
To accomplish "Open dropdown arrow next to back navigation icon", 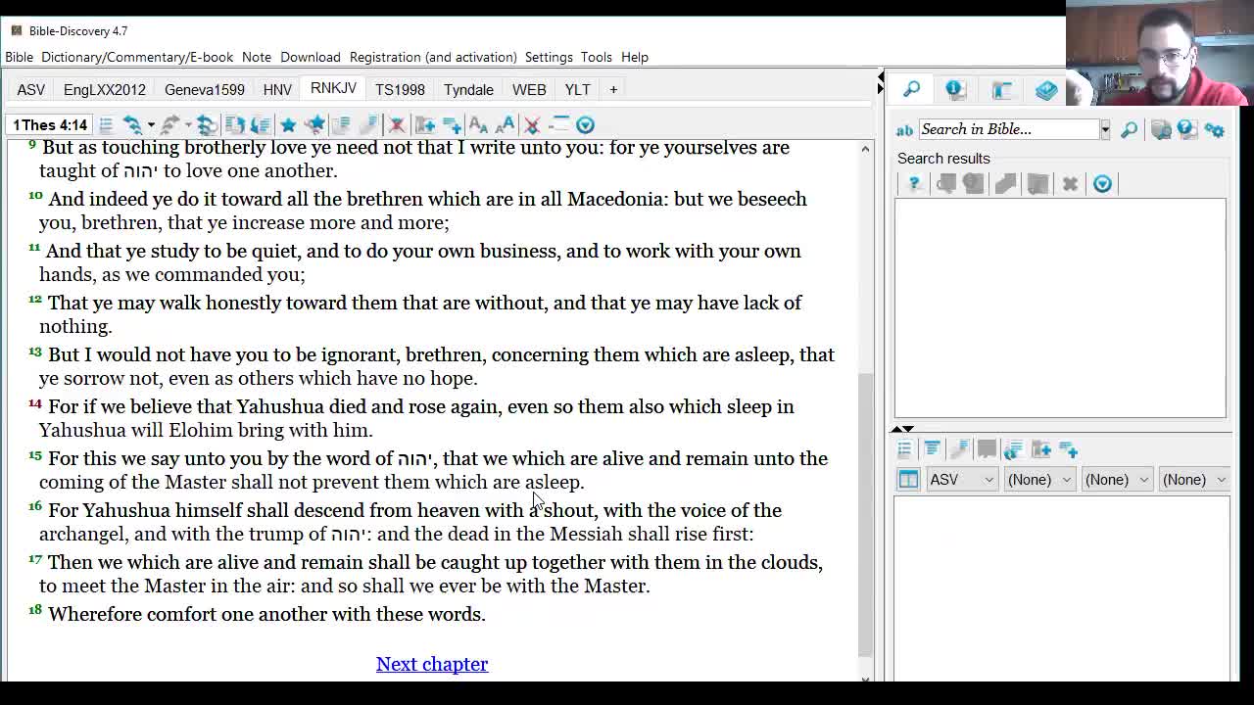I will coord(151,125).
